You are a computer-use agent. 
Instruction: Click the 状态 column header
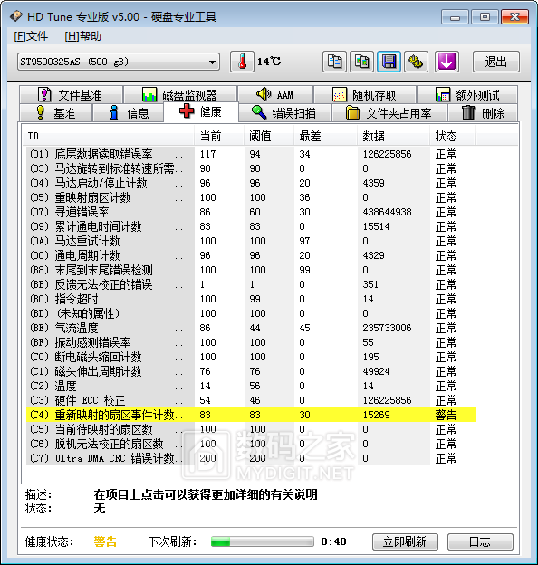coord(453,136)
